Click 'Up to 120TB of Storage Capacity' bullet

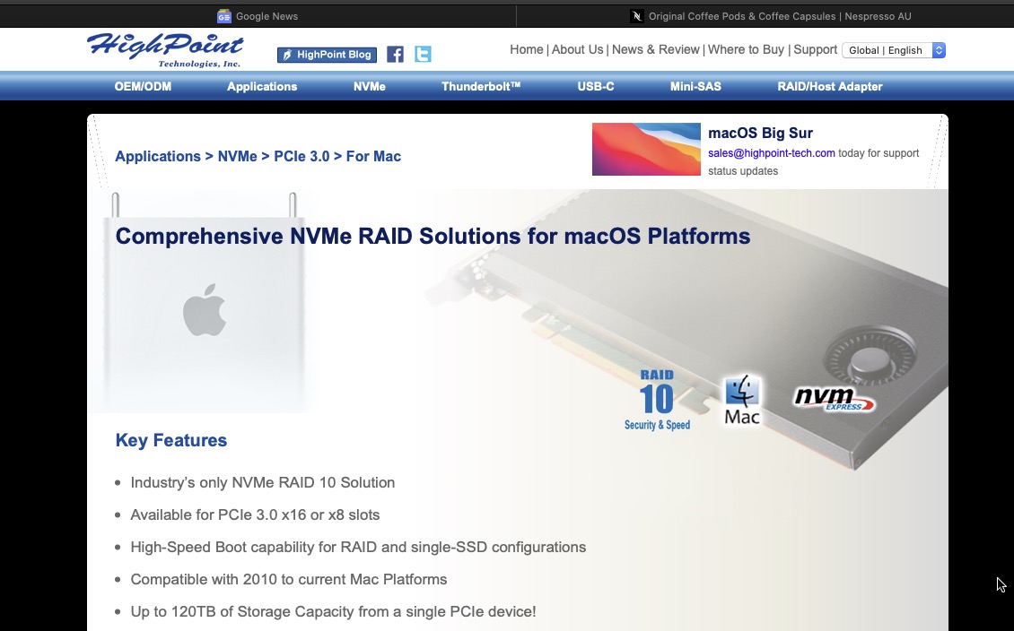point(333,611)
